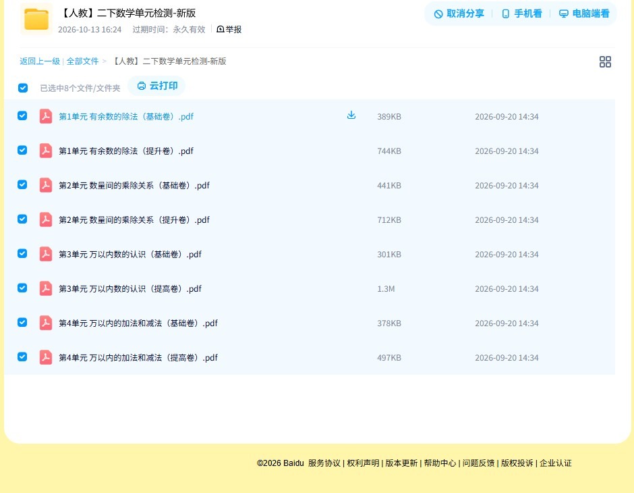This screenshot has height=493, width=634.
Task: Open 全部文件 breadcrumb link
Action: pos(82,61)
